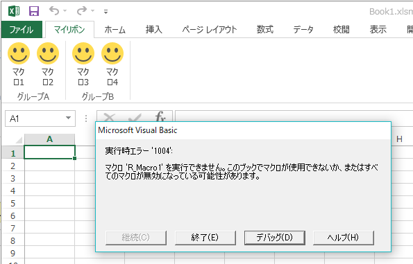This screenshot has height=264, width=413.
Task: Click the グループA label
Action: point(33,96)
